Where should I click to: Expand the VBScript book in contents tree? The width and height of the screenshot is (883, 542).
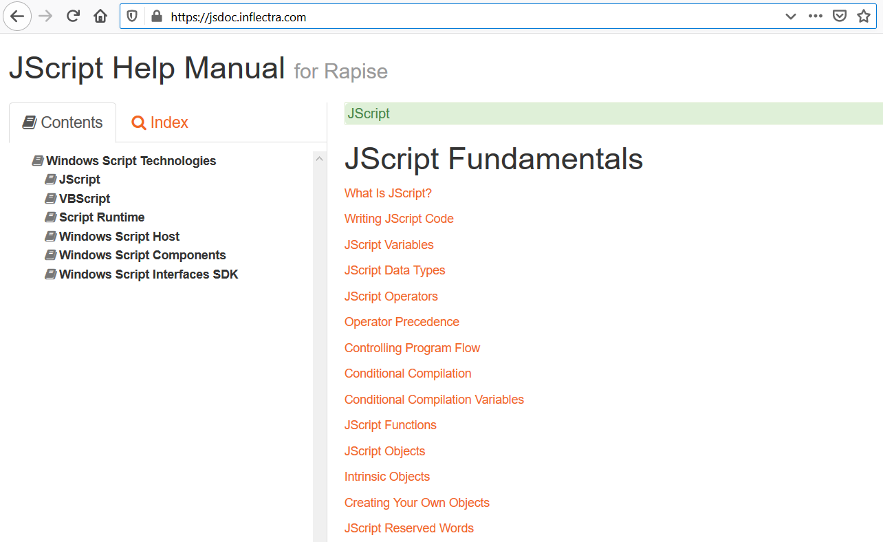click(x=84, y=199)
